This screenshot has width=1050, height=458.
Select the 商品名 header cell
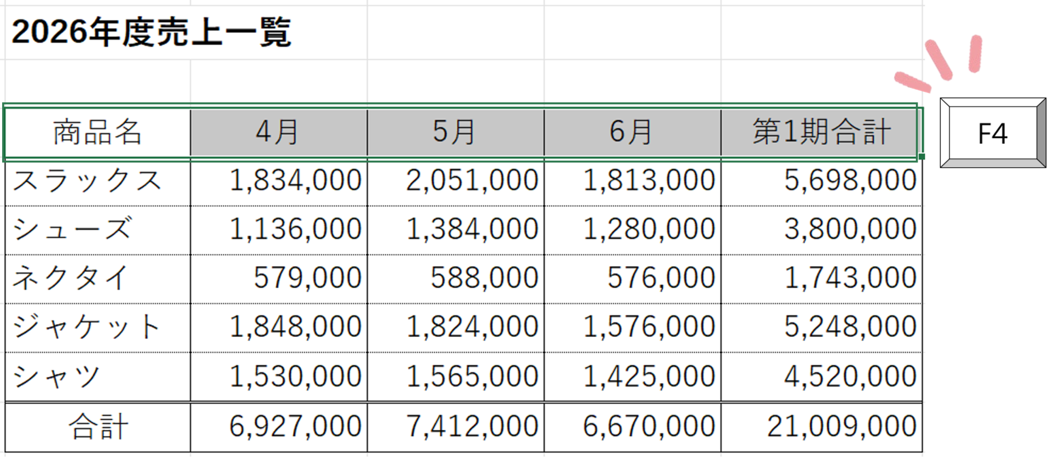tap(98, 132)
